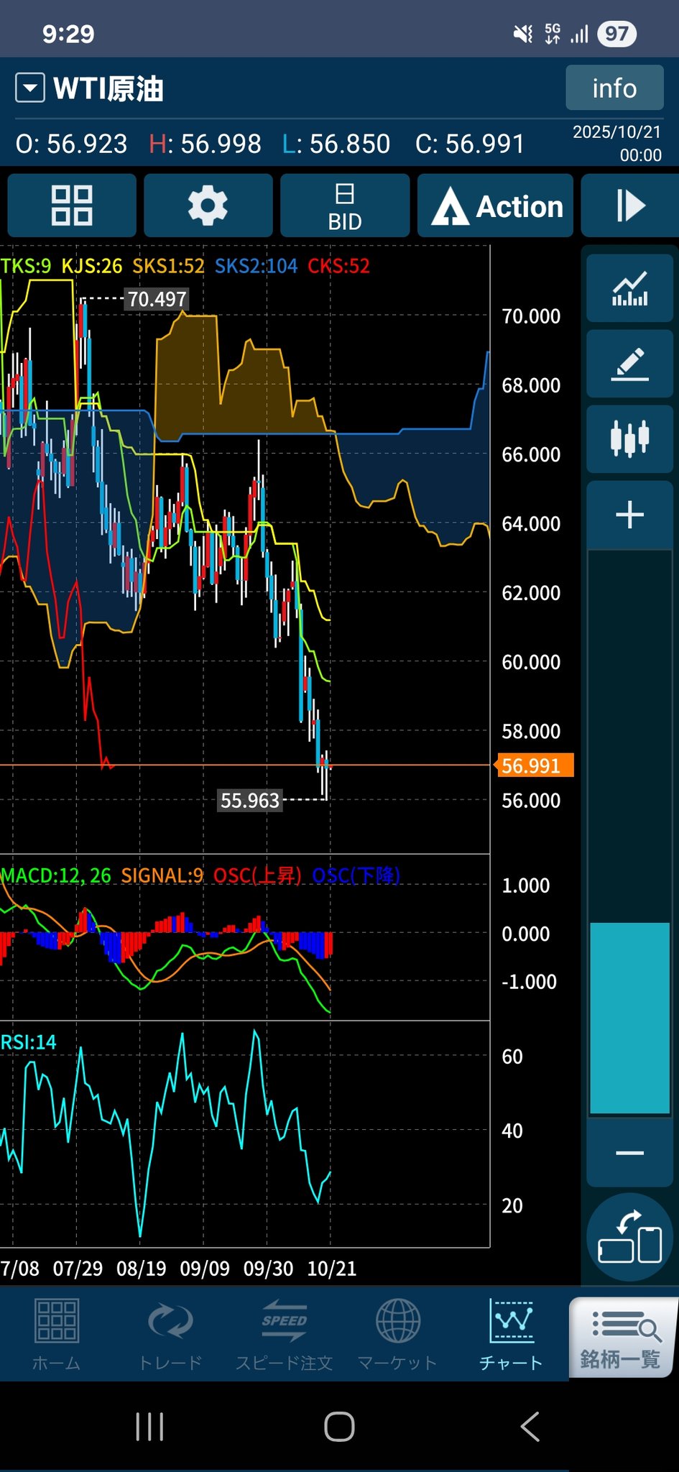The width and height of the screenshot is (679, 1472).
Task: Open スピード注文 tab
Action: [284, 1335]
